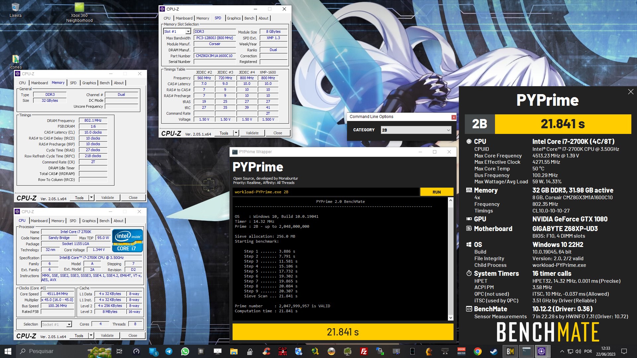Open the Lixeira recycle bin desktop icon

click(15, 10)
